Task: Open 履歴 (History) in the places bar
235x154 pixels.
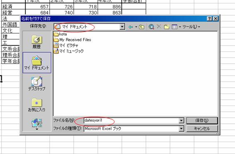Action: tap(36, 42)
